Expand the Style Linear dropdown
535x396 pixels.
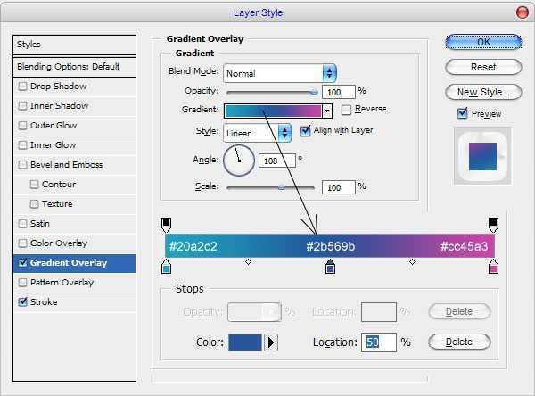[284, 133]
